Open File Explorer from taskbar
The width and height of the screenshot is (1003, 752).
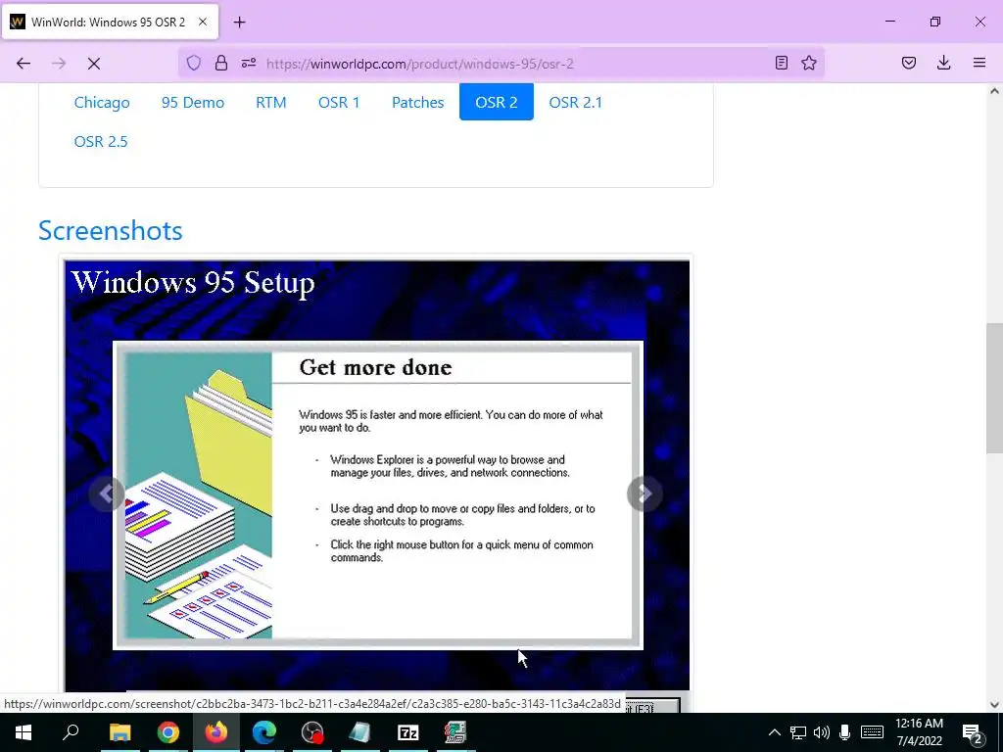tap(119, 732)
